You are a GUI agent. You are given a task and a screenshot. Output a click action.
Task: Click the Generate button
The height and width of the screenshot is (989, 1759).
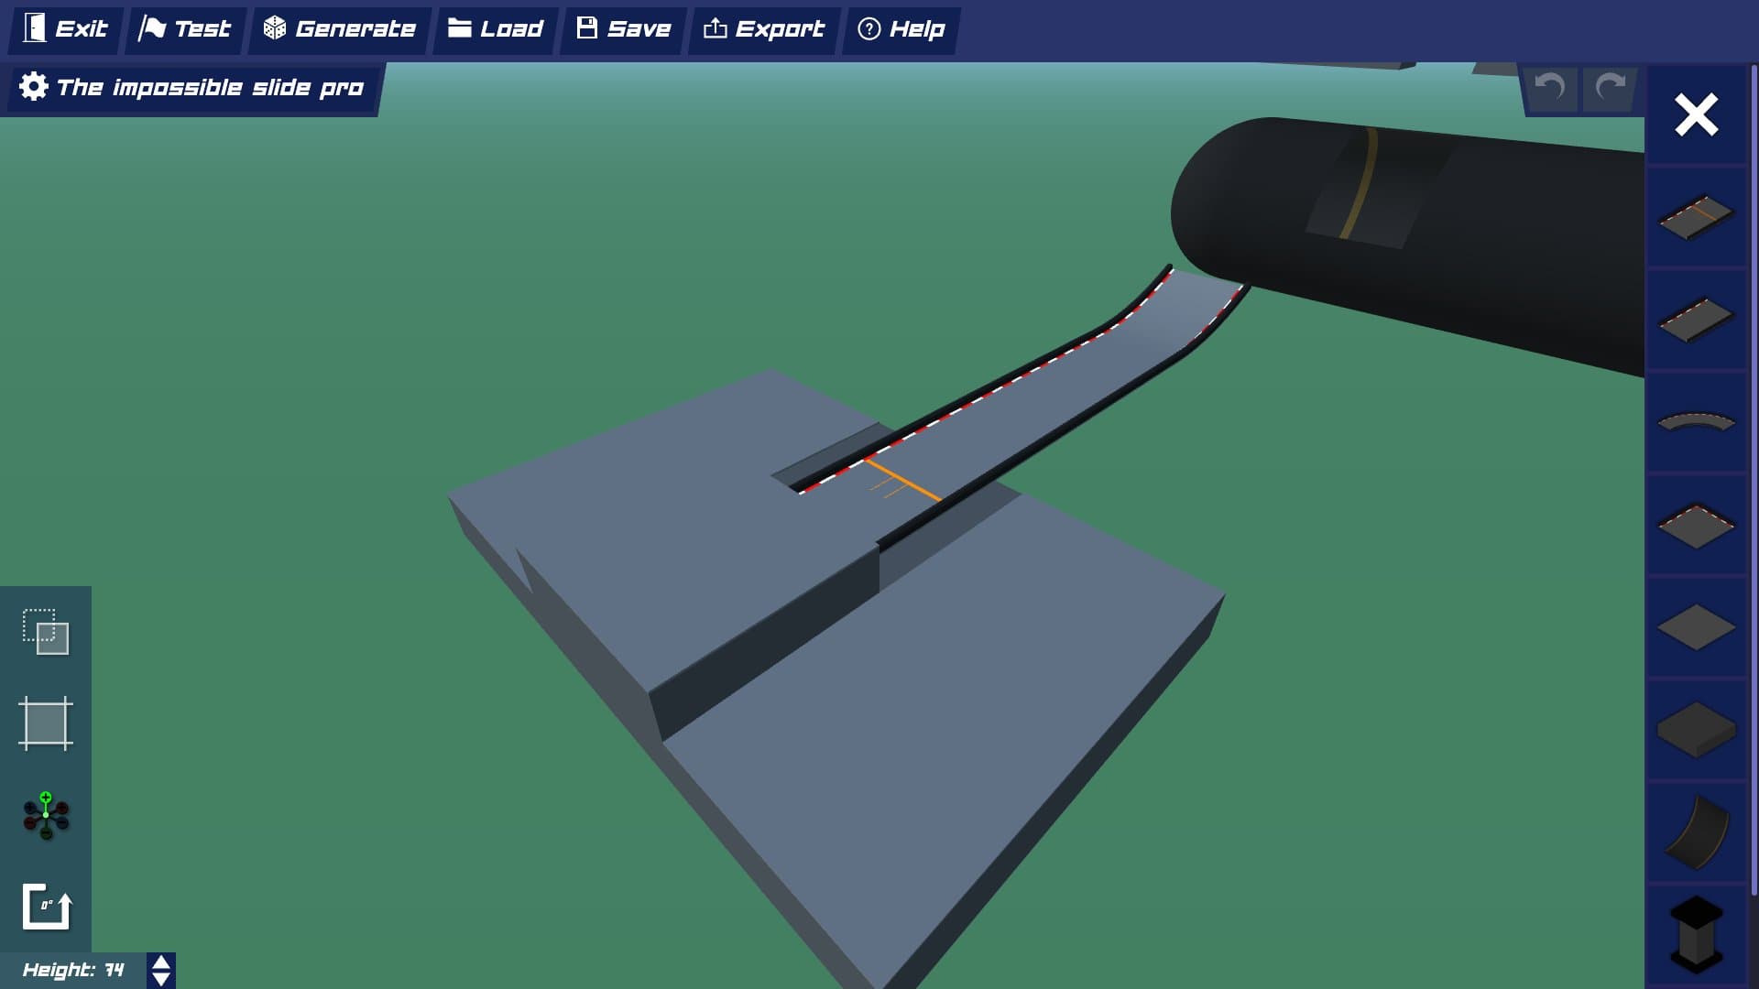(x=340, y=29)
